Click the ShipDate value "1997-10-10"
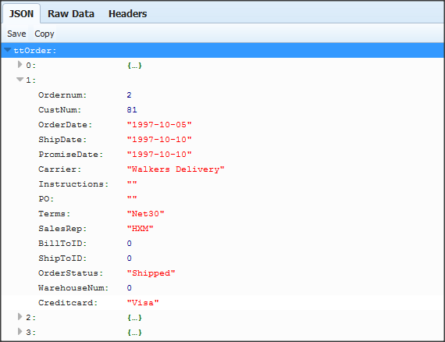The image size is (445, 342). pyautogui.click(x=159, y=140)
